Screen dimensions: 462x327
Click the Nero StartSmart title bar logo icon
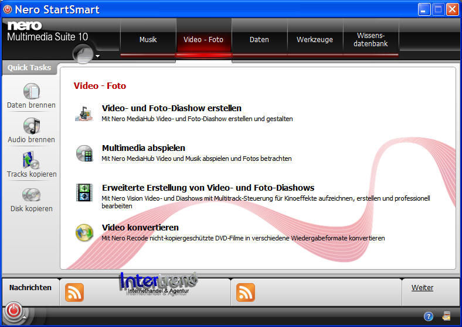click(x=7, y=9)
